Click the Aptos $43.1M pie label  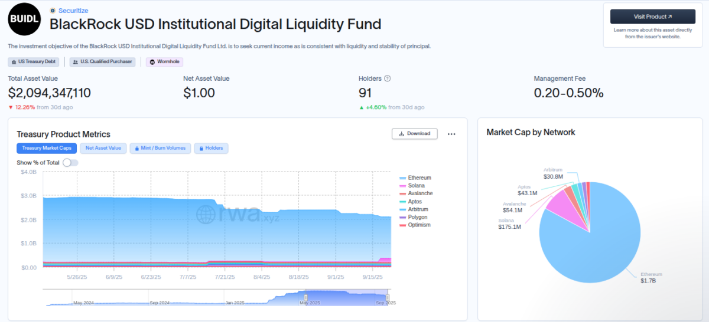(x=527, y=190)
